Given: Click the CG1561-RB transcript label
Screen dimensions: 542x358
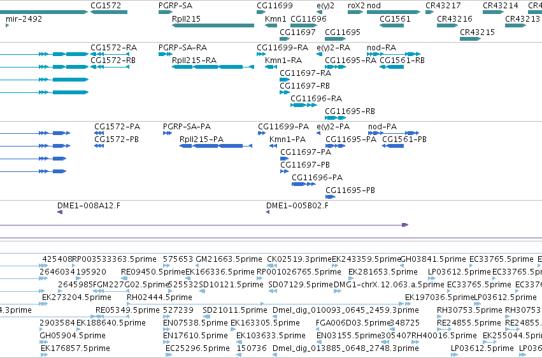Looking at the screenshot, I should (x=403, y=60).
